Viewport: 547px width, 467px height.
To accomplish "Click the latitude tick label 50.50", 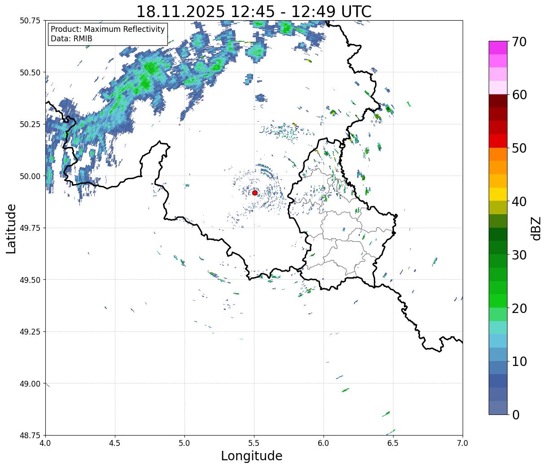I will coord(30,72).
